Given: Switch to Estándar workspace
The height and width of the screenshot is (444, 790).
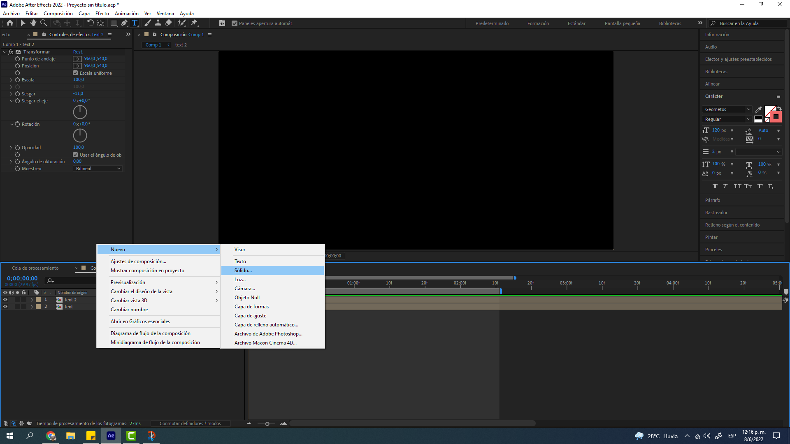Looking at the screenshot, I should tap(576, 23).
